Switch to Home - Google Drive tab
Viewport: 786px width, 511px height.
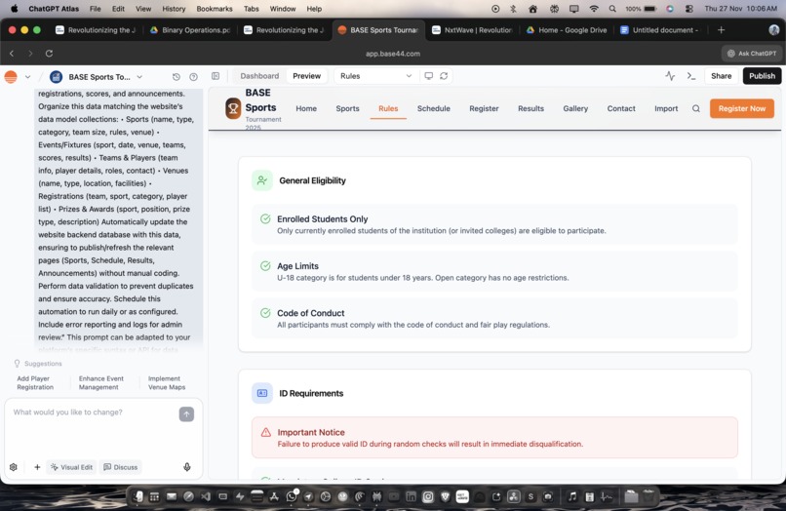pos(567,30)
